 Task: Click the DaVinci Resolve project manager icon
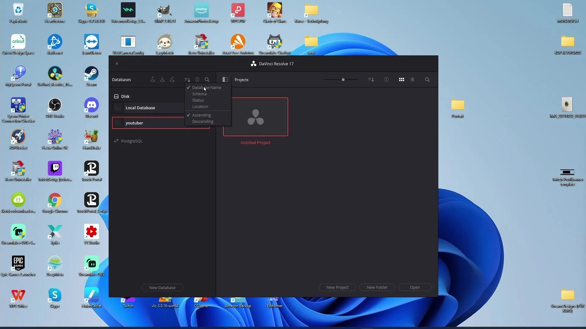pos(253,63)
